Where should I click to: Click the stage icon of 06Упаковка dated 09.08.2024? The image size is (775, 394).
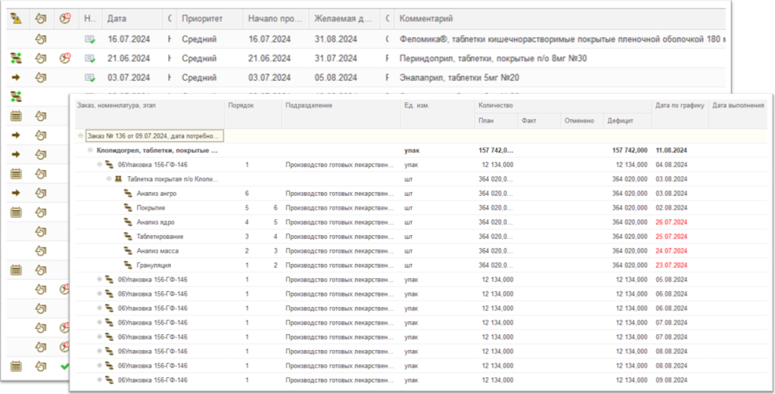click(x=109, y=380)
